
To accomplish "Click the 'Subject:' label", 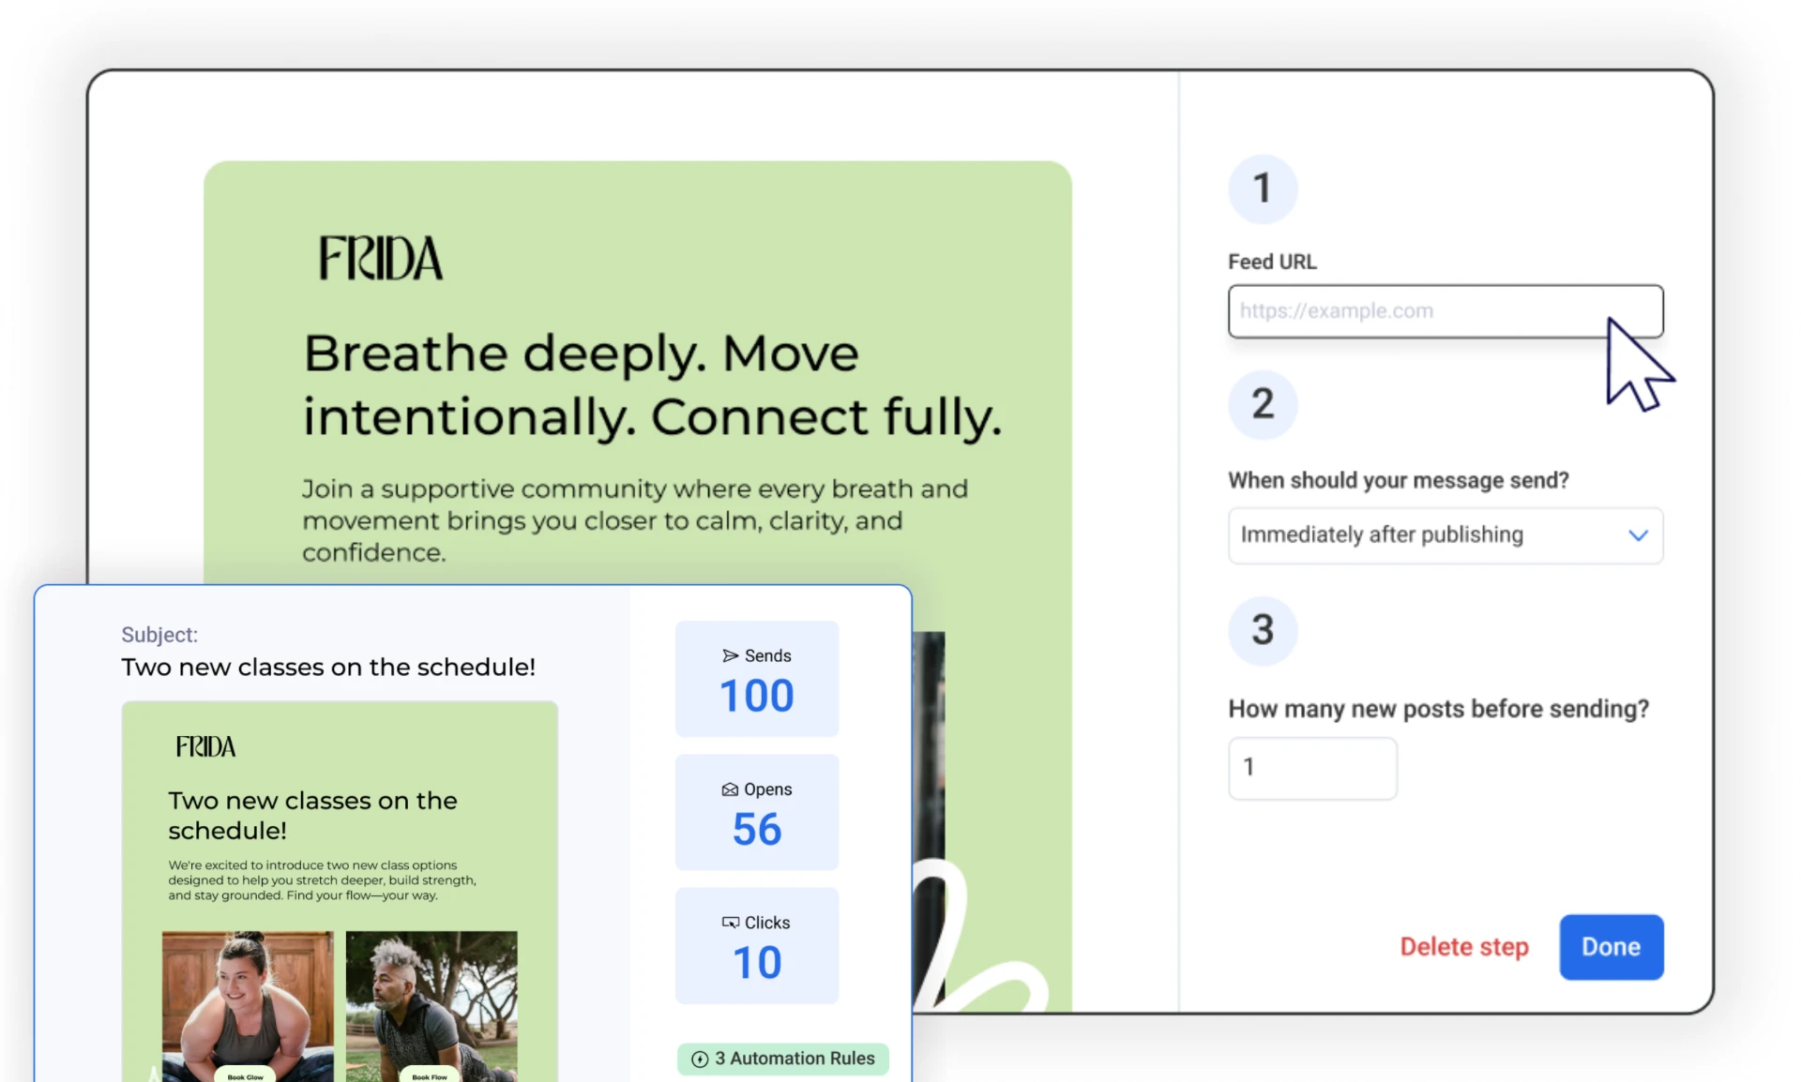I will pos(159,635).
